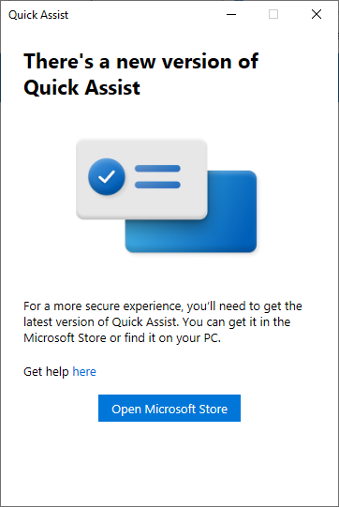Click text line "For a more secure experience"

pos(163,306)
